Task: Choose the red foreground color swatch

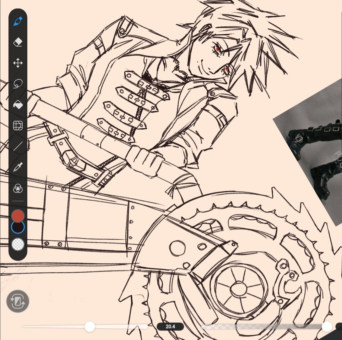Action: (x=18, y=215)
